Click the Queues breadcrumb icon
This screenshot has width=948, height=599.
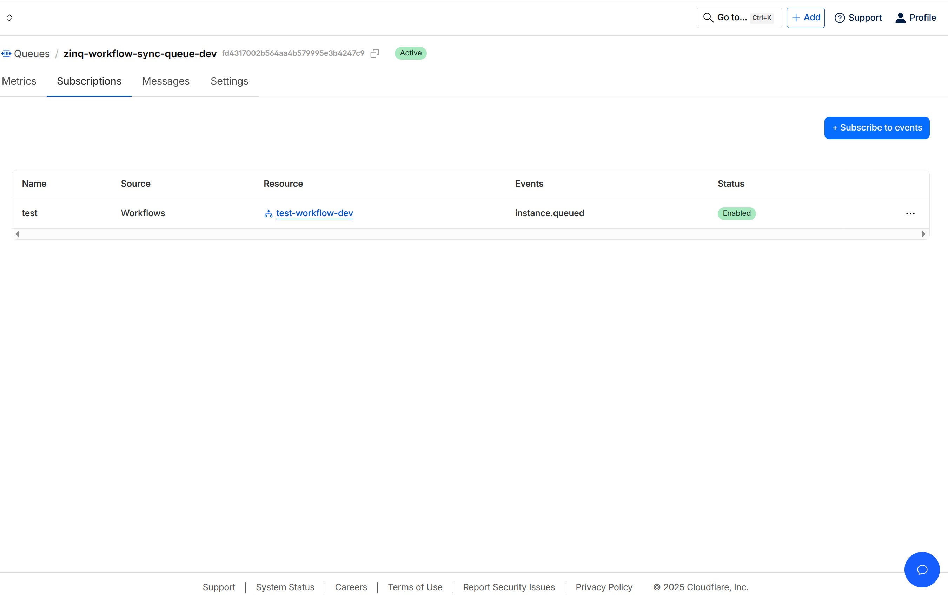pyautogui.click(x=6, y=53)
